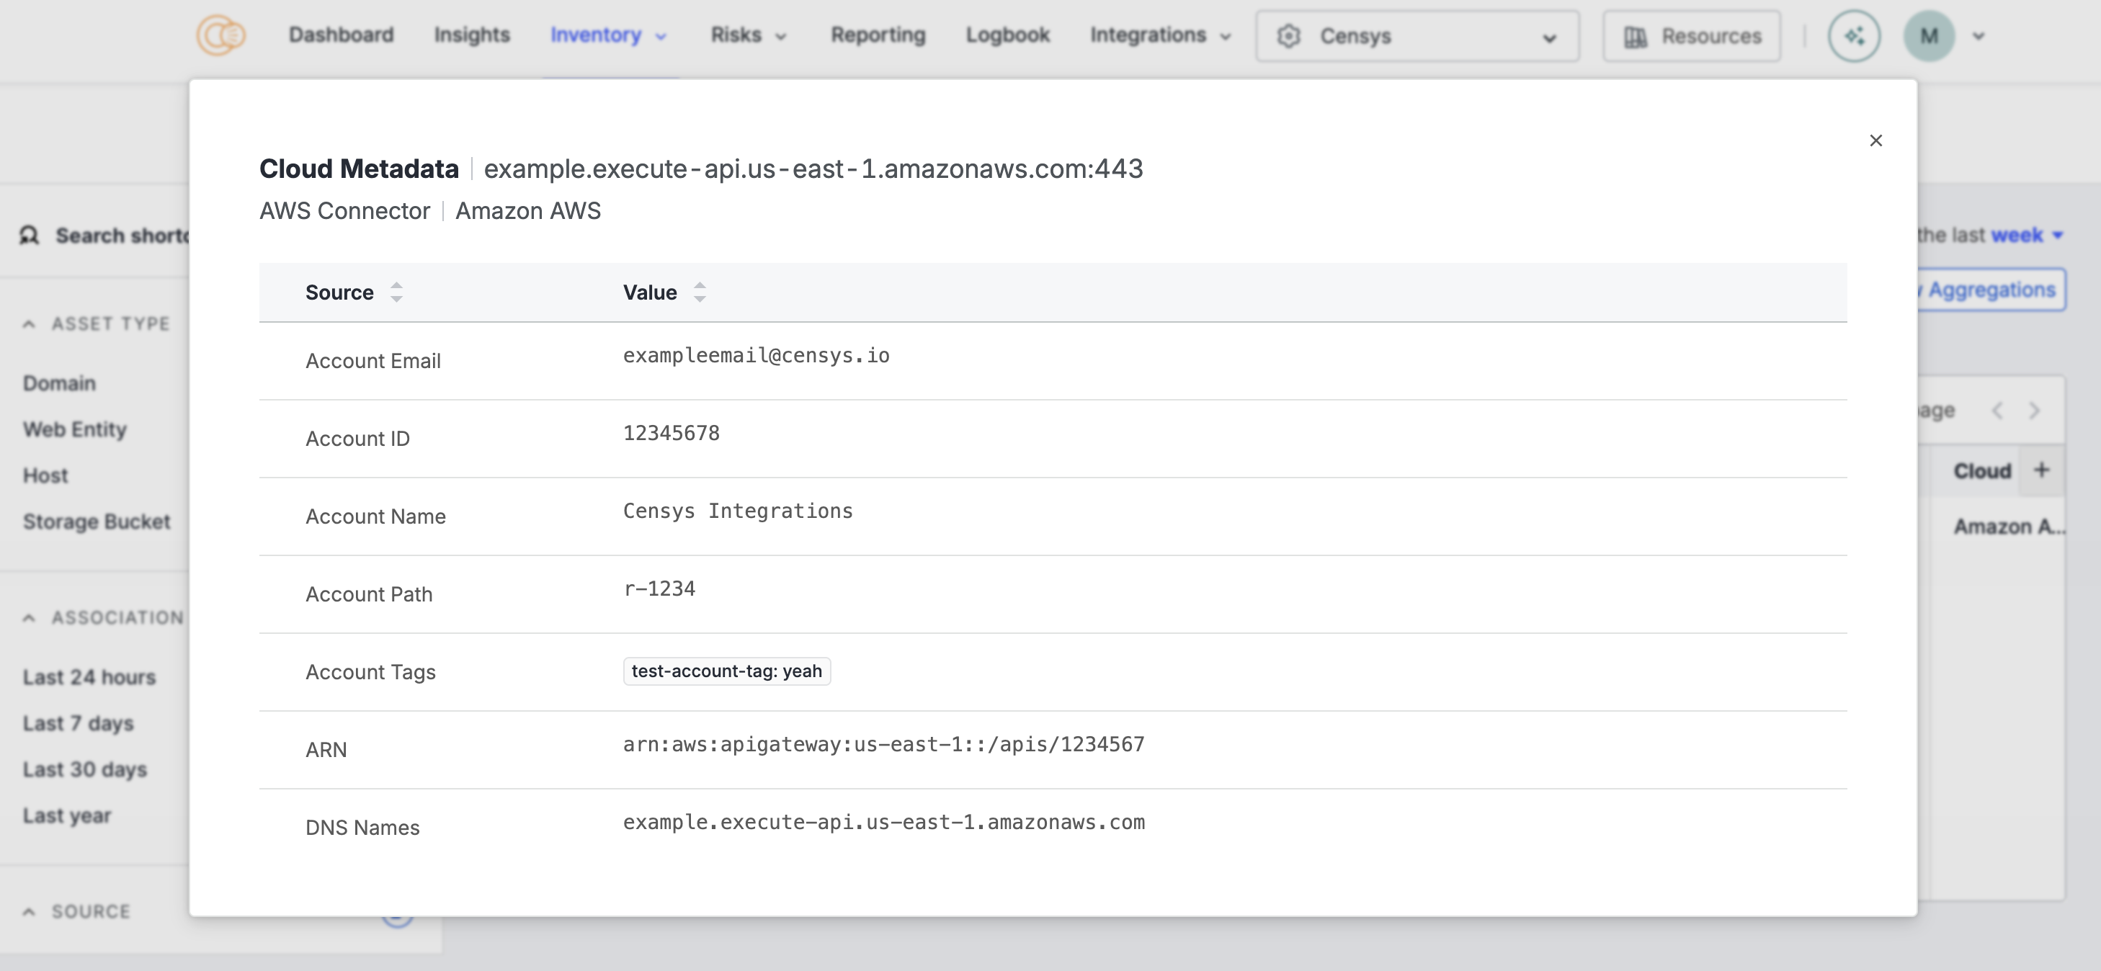This screenshot has height=971, width=2101.
Task: Click the Censys logo icon
Action: click(x=220, y=35)
